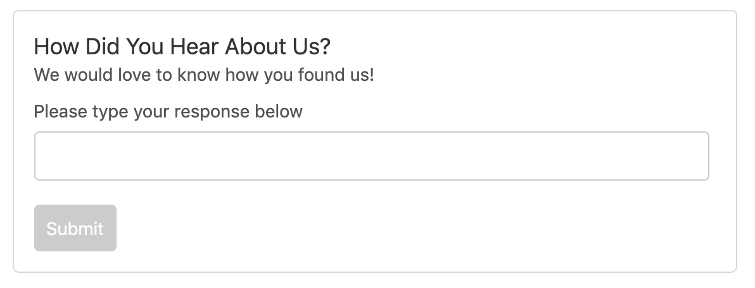Submit the survey response form
The image size is (755, 288).
[x=75, y=228]
